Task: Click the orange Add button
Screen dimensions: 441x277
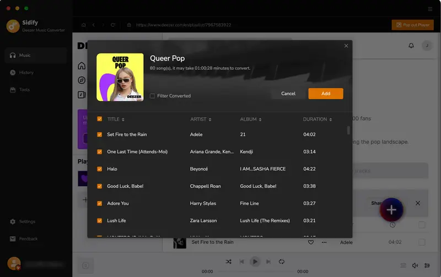Action: [x=325, y=94]
